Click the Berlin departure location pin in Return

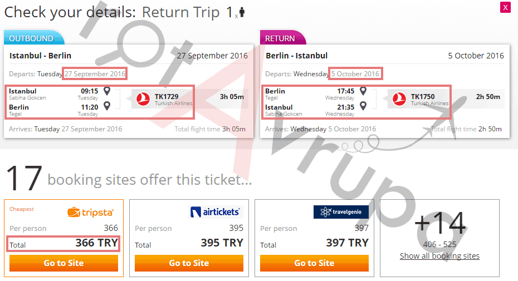pyautogui.click(x=363, y=91)
